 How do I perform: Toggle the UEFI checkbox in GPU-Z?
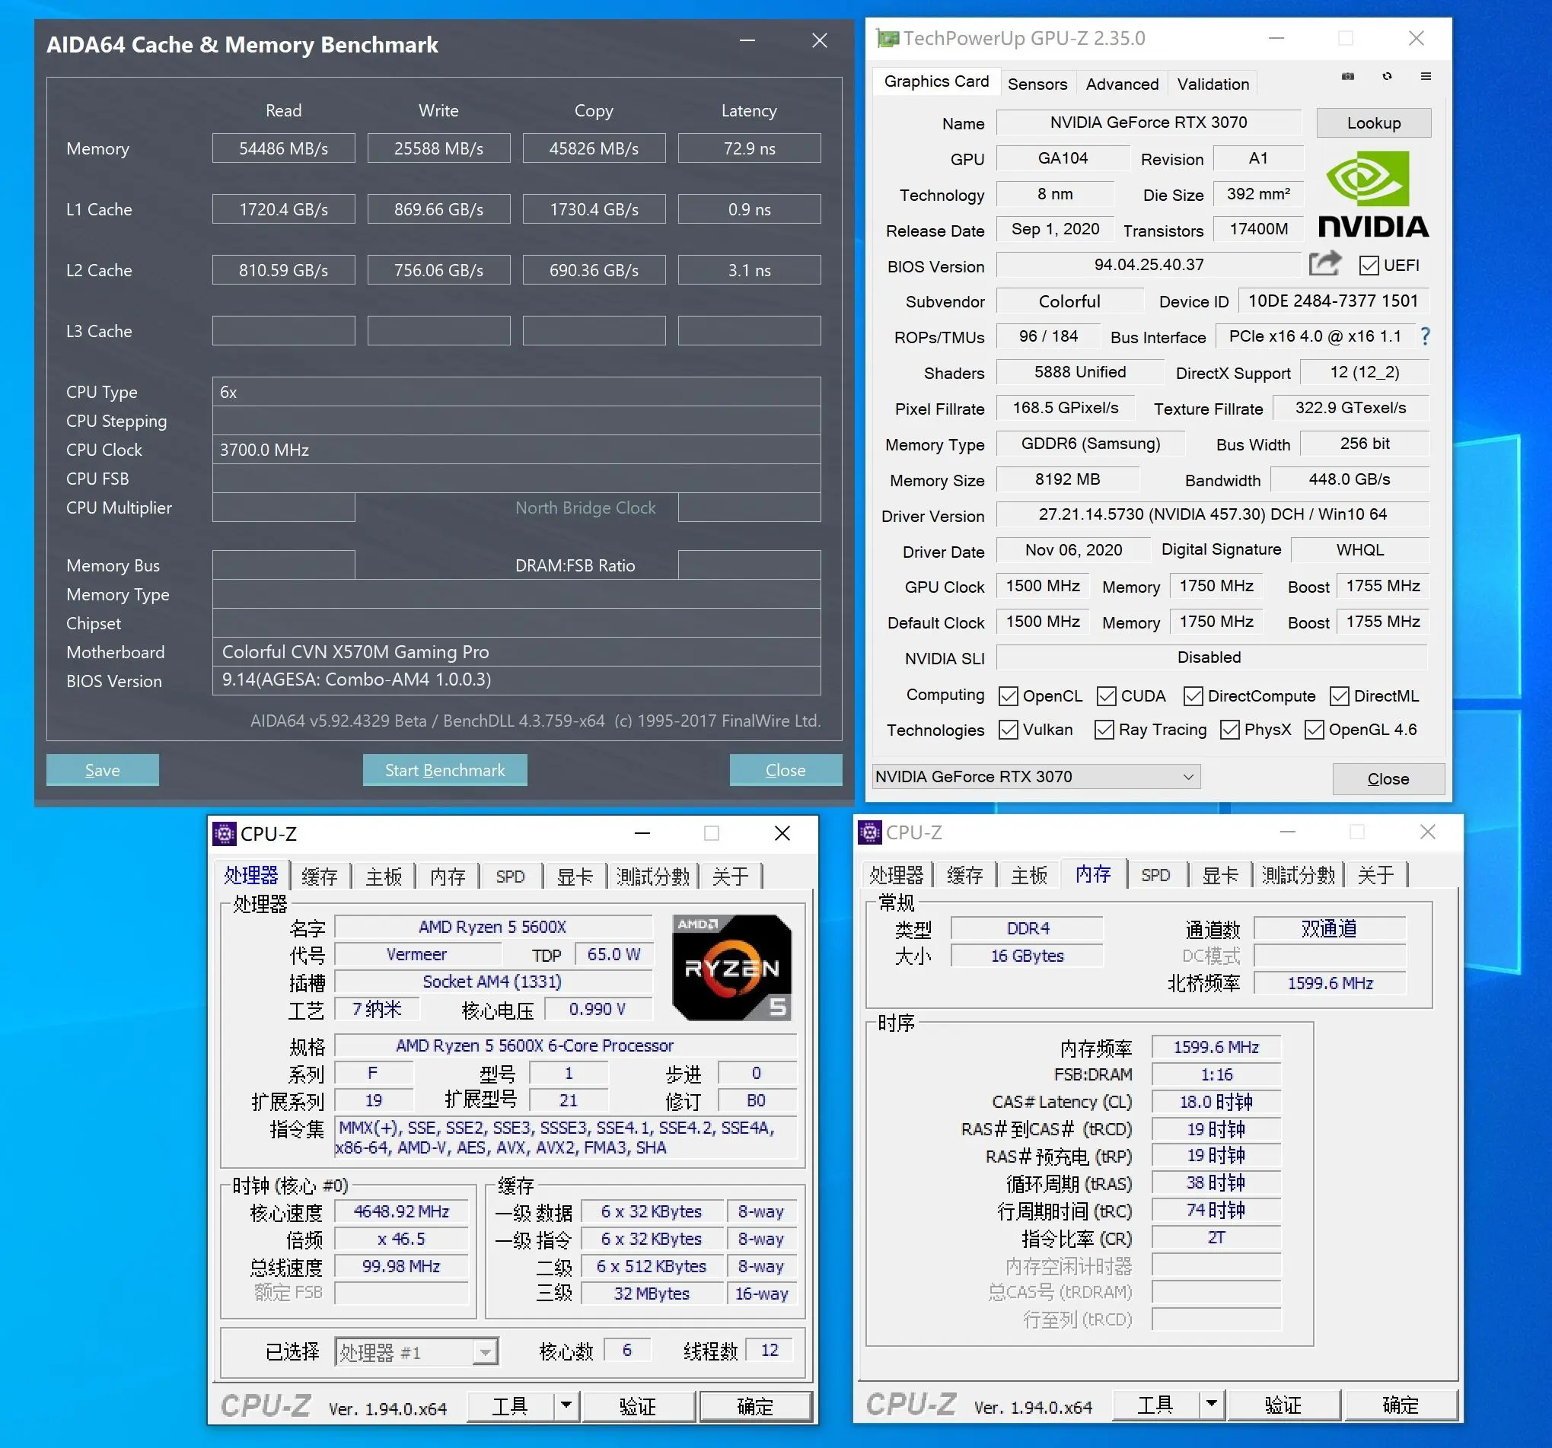coord(1369,266)
